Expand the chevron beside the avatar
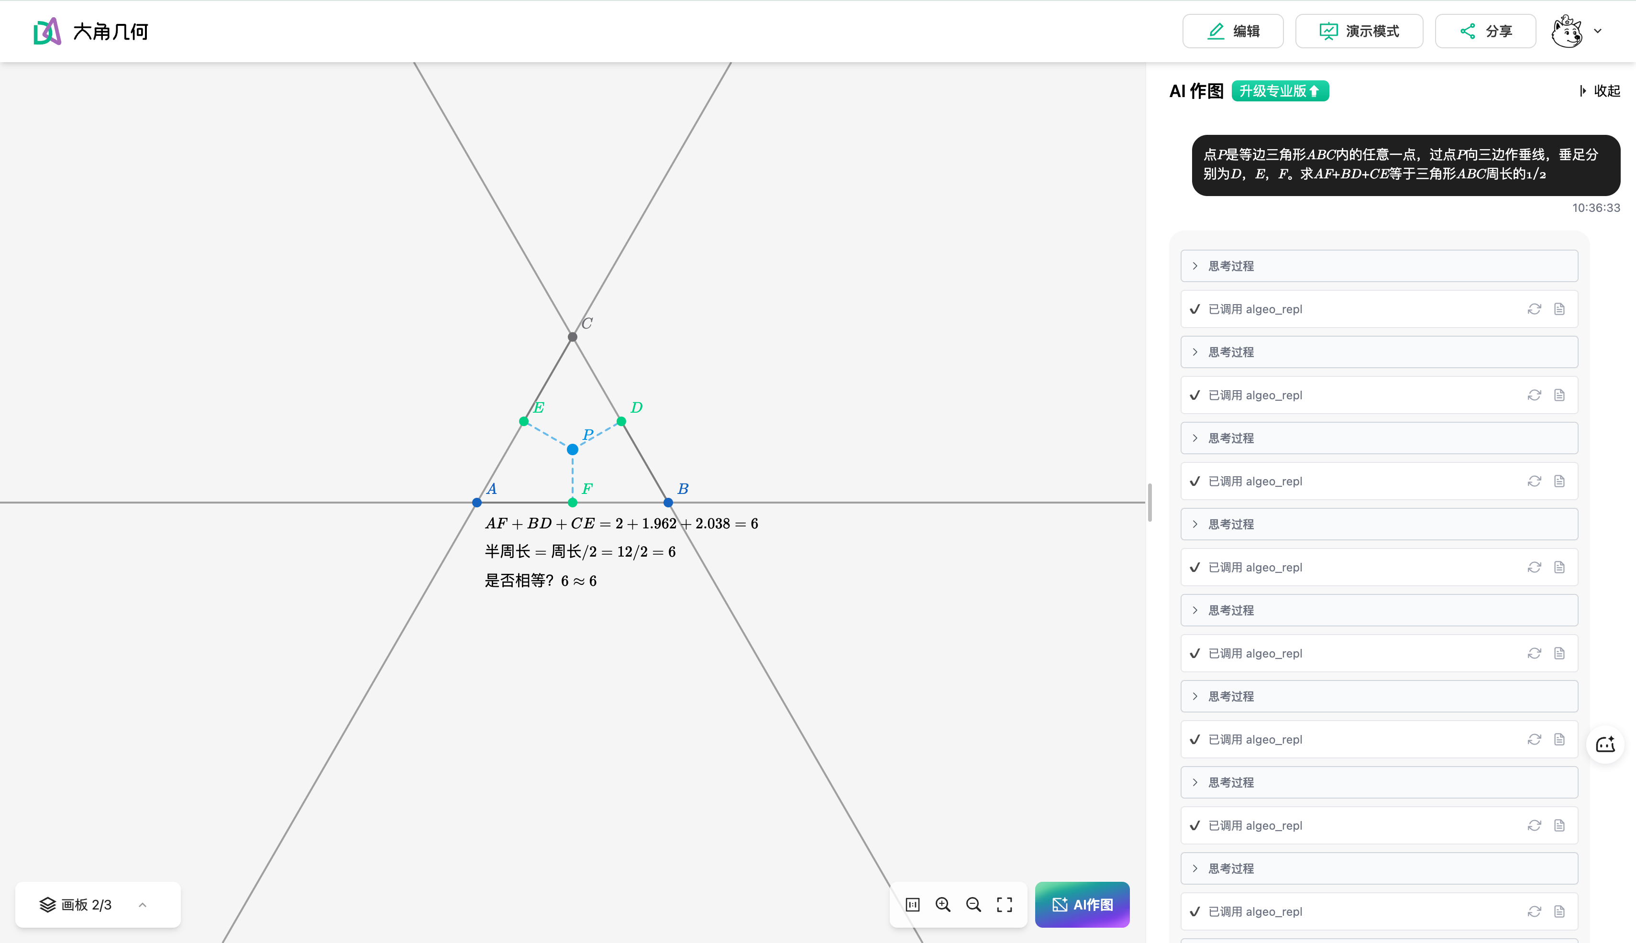Screen dimensions: 1636x943 coord(1598,31)
